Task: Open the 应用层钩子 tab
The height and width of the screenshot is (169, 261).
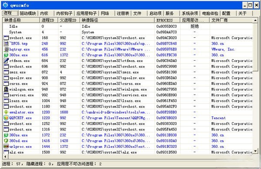Action: tap(87, 13)
